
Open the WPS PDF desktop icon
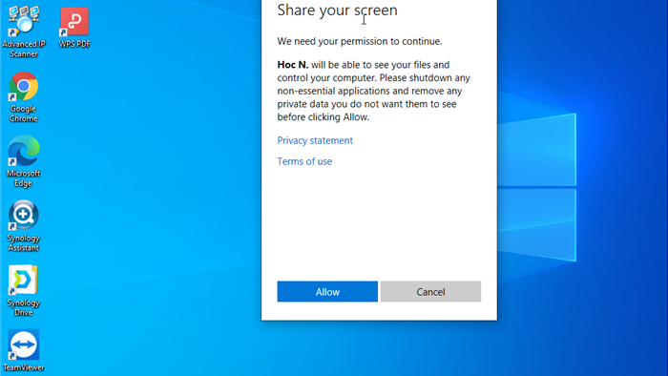(x=74, y=28)
